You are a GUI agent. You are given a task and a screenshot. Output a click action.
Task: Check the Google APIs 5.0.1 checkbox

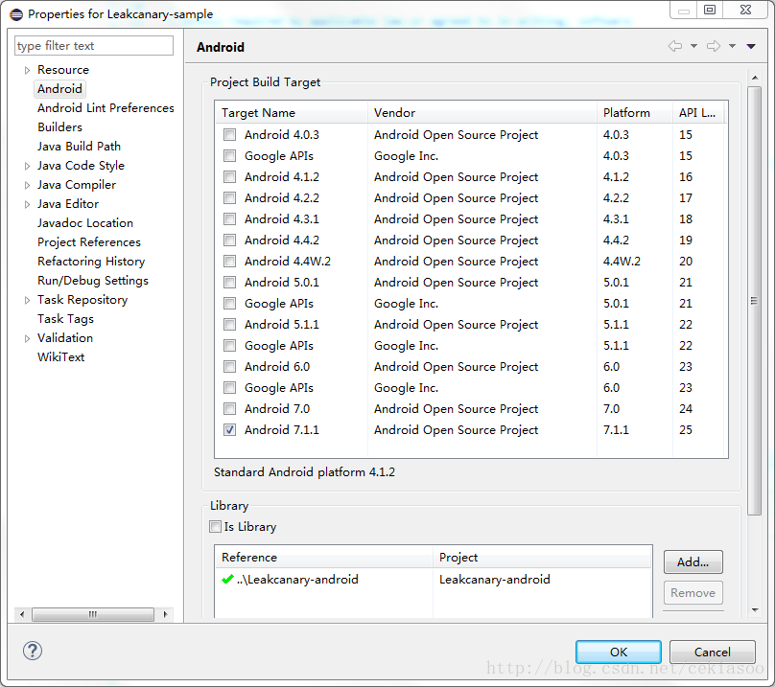[229, 303]
